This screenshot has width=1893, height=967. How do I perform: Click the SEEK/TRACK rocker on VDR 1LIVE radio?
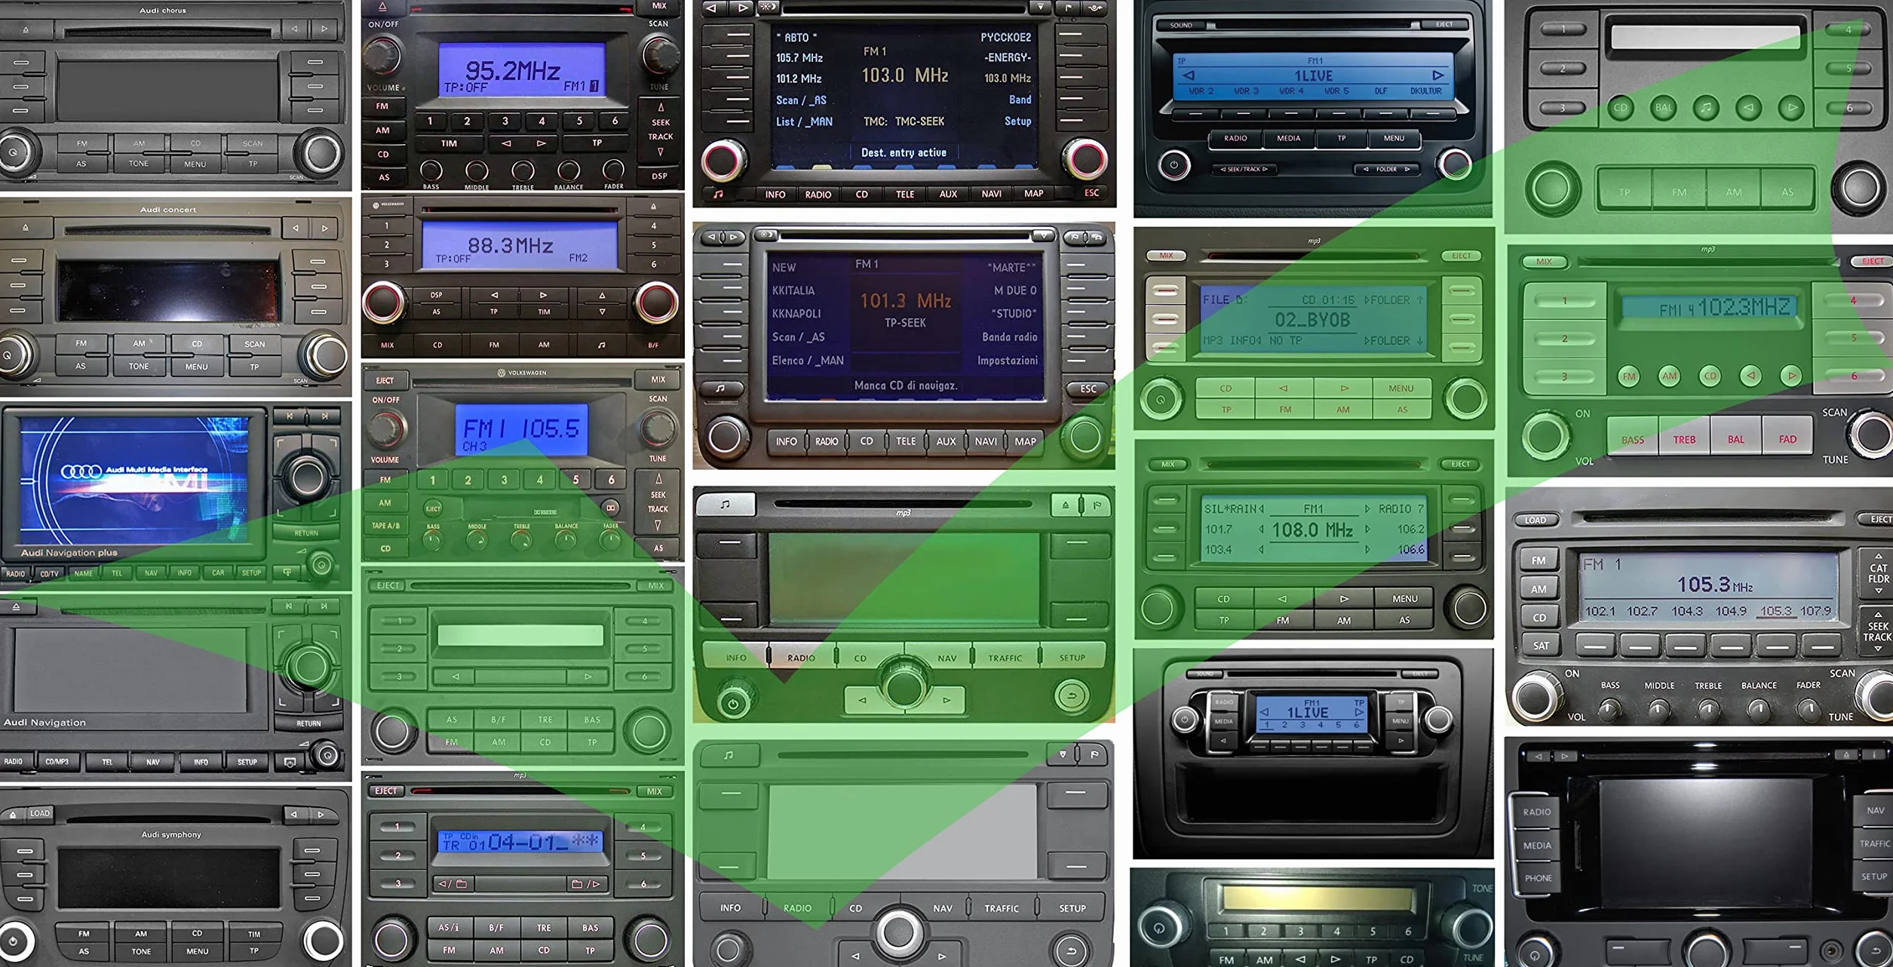click(x=1244, y=169)
